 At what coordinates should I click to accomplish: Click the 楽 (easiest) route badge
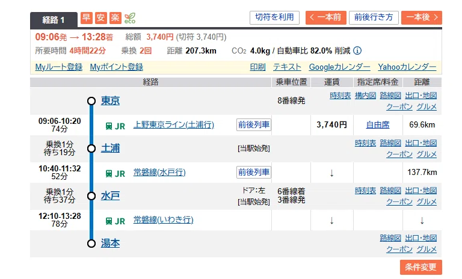tap(115, 18)
